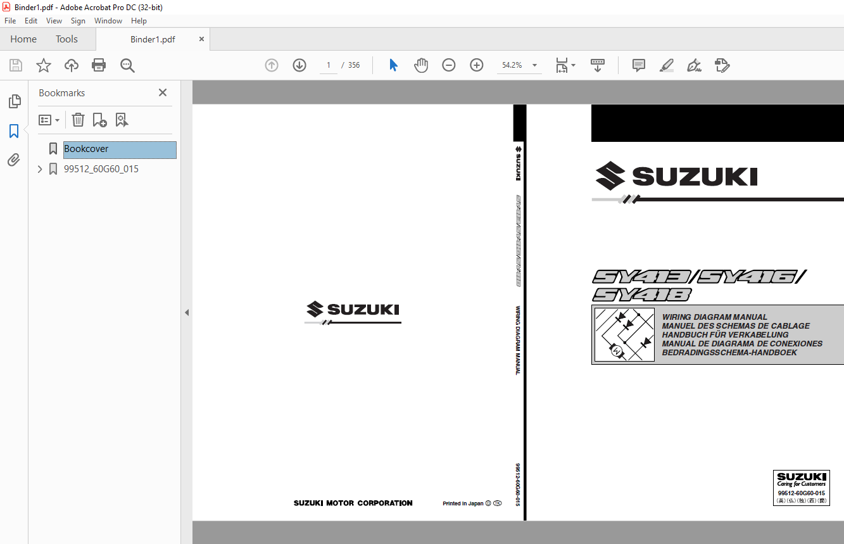Click the SUZUKI logo on the front cover

coord(677,176)
